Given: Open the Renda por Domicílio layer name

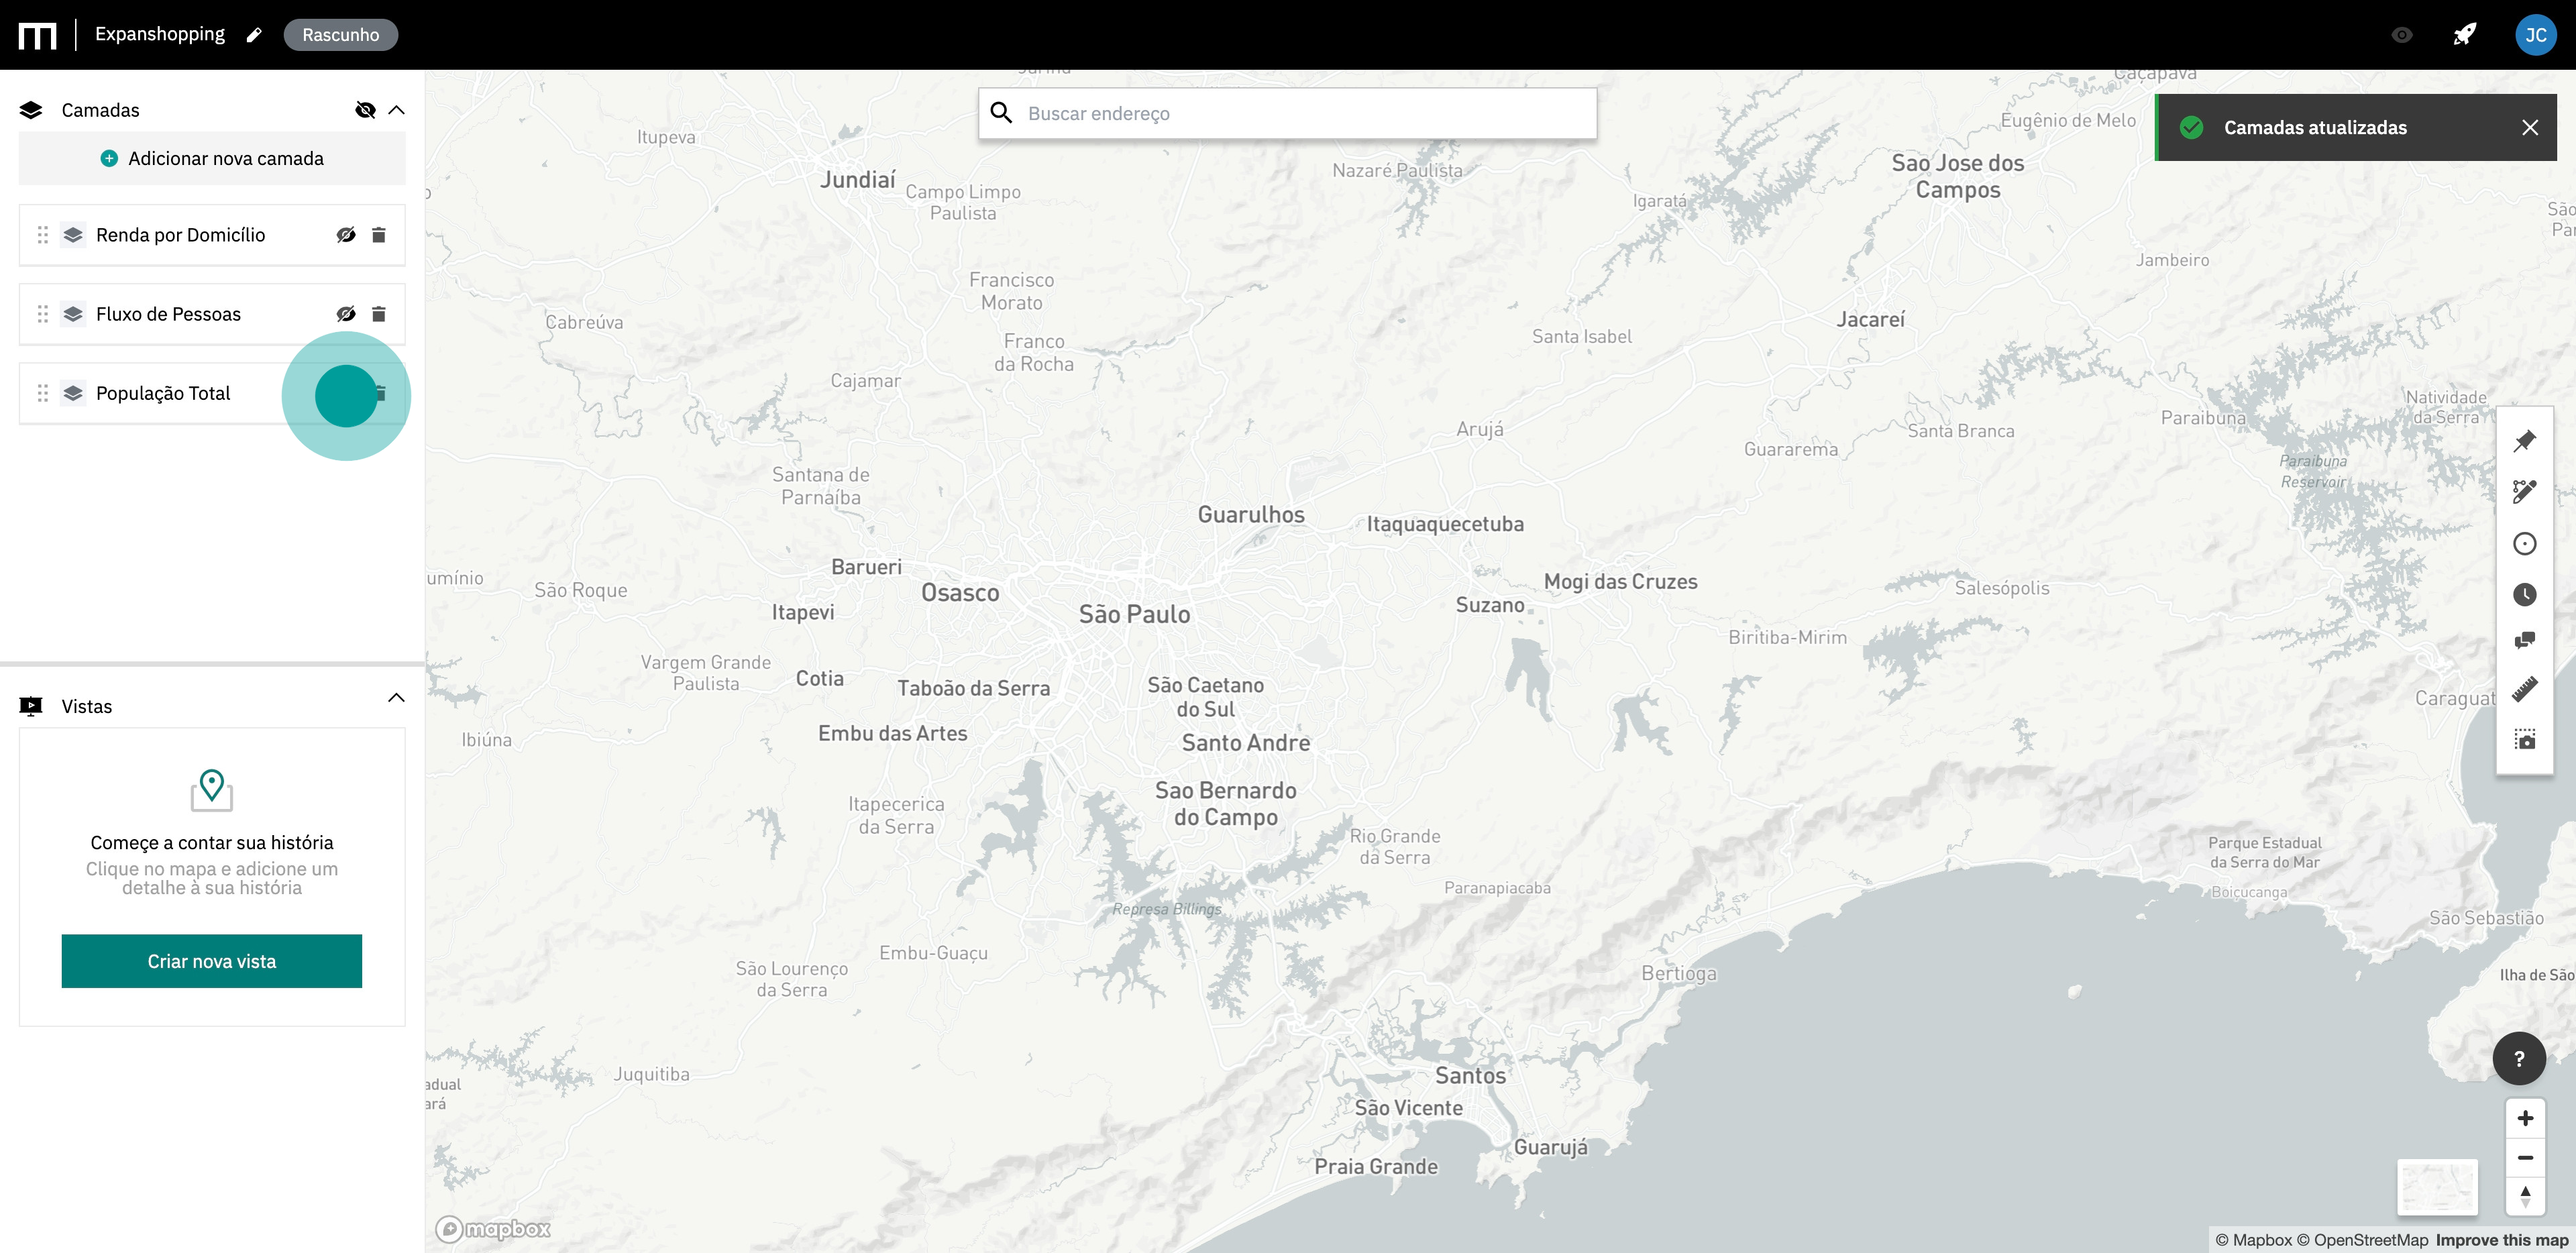Looking at the screenshot, I should (180, 235).
